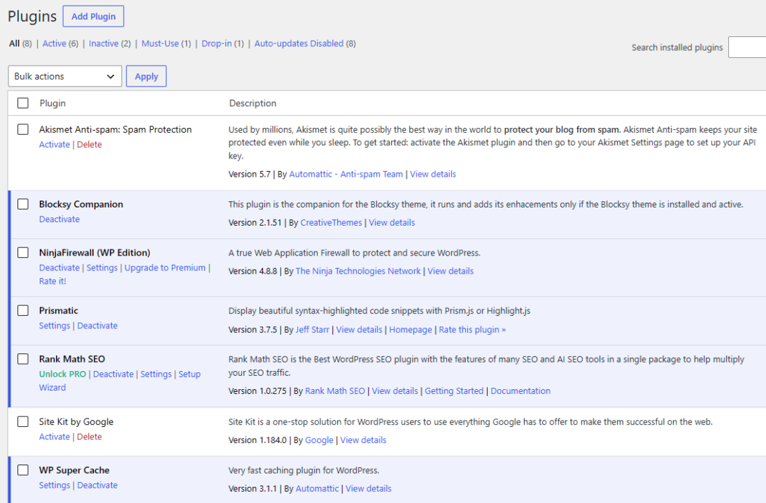Viewport: 766px width, 503px height.
Task: Deactivate WP Super Cache
Action: (x=97, y=485)
